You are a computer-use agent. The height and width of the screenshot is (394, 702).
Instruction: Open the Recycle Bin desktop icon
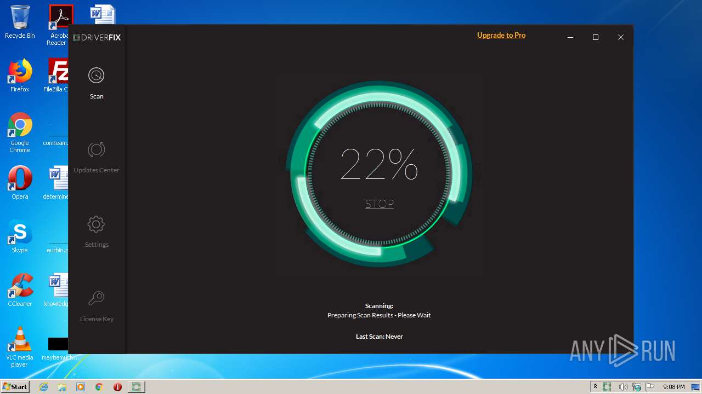[20, 22]
